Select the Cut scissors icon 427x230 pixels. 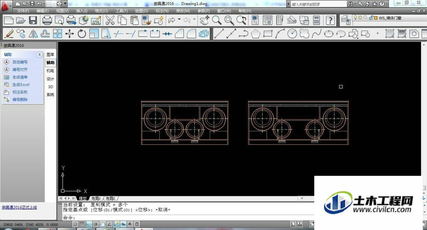click(x=110, y=20)
